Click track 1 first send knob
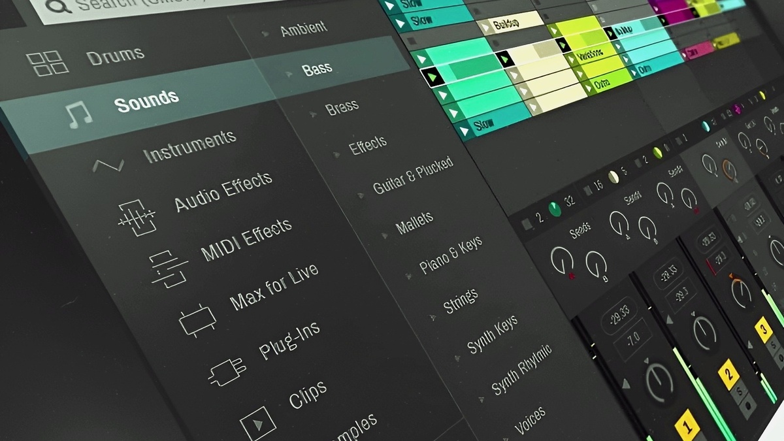This screenshot has width=784, height=441. pyautogui.click(x=561, y=261)
